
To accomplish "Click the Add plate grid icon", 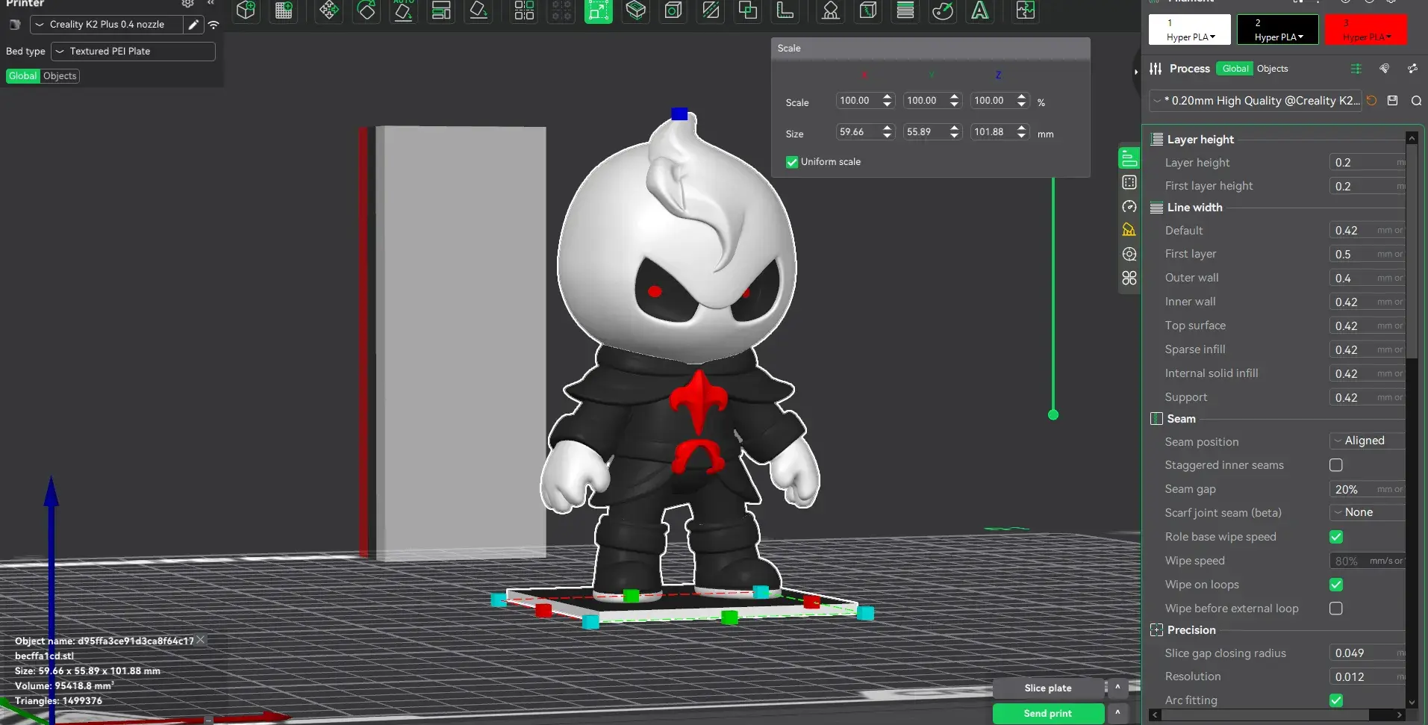I will coord(284,10).
